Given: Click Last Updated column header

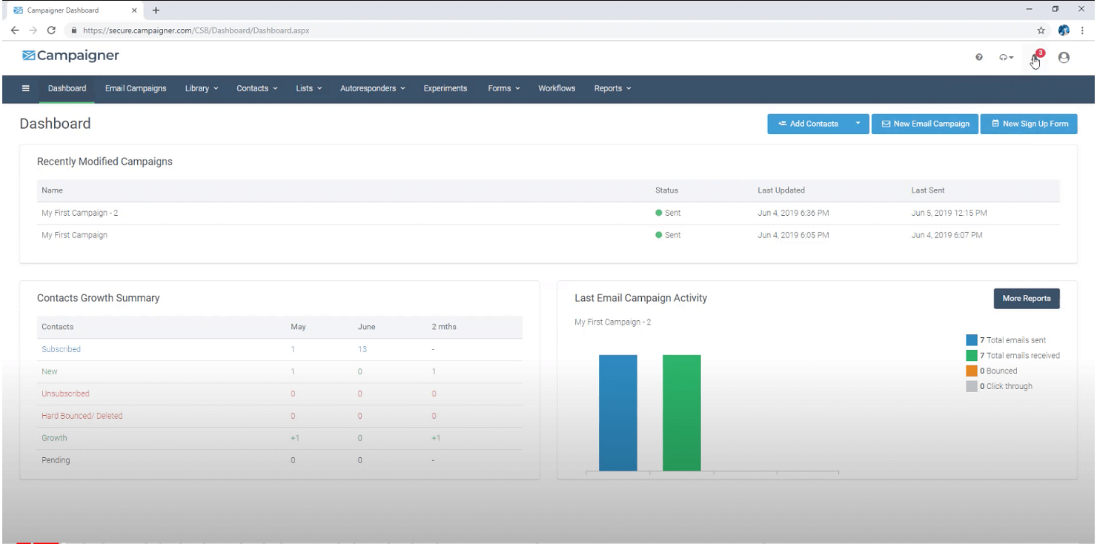Looking at the screenshot, I should tap(781, 190).
